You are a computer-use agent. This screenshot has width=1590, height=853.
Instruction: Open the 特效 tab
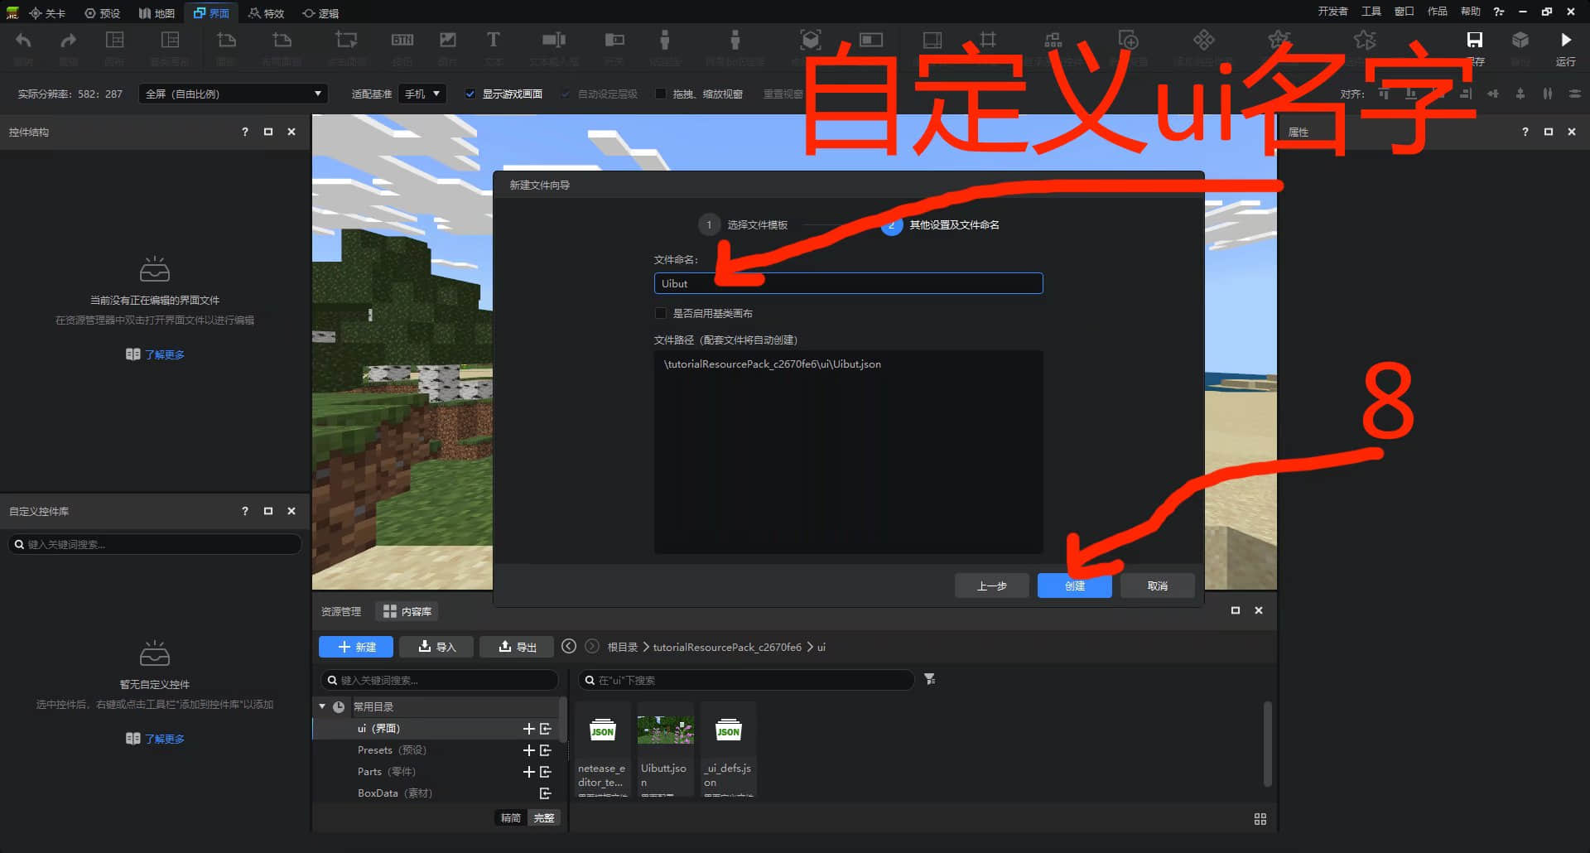[x=266, y=13]
